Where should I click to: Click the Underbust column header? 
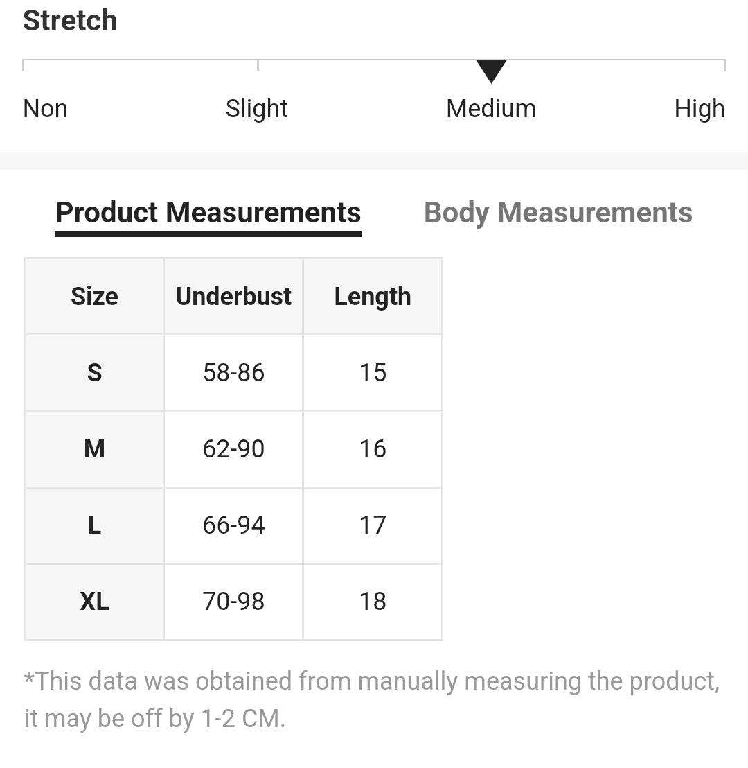(x=233, y=297)
